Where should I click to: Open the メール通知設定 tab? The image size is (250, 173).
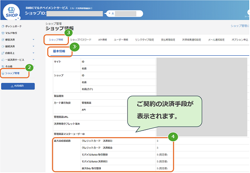[x=216, y=40]
